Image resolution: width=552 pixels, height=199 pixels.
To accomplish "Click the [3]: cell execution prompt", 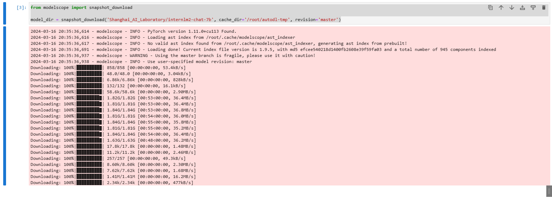I will click(x=20, y=7).
